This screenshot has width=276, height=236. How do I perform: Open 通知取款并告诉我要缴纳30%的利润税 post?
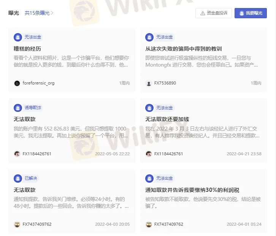[192, 190]
